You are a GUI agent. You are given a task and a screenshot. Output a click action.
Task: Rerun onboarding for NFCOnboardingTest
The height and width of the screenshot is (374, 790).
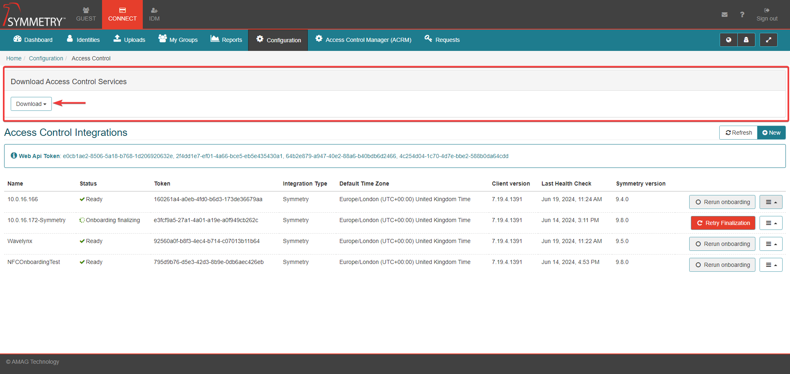pyautogui.click(x=723, y=265)
